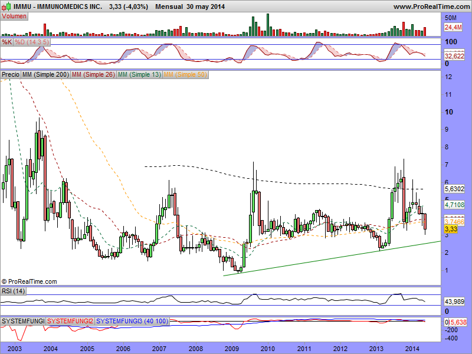Click the candlestick icon beside the IMMU title
This screenshot has height=354, width=472.
(6, 6)
